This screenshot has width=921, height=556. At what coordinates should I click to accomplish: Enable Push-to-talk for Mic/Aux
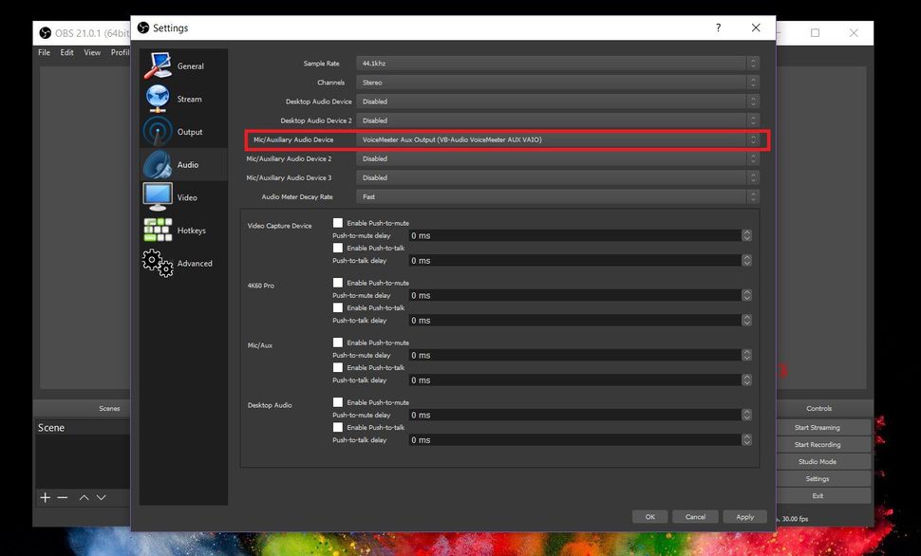click(338, 367)
